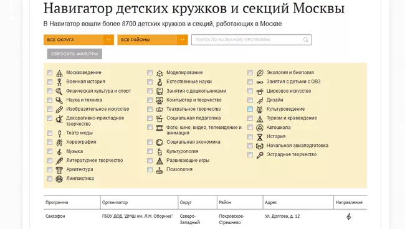Viewport: 405px width, 229px height.
Task: Click address Ул. Долгова, д. 12
Action: tap(282, 216)
